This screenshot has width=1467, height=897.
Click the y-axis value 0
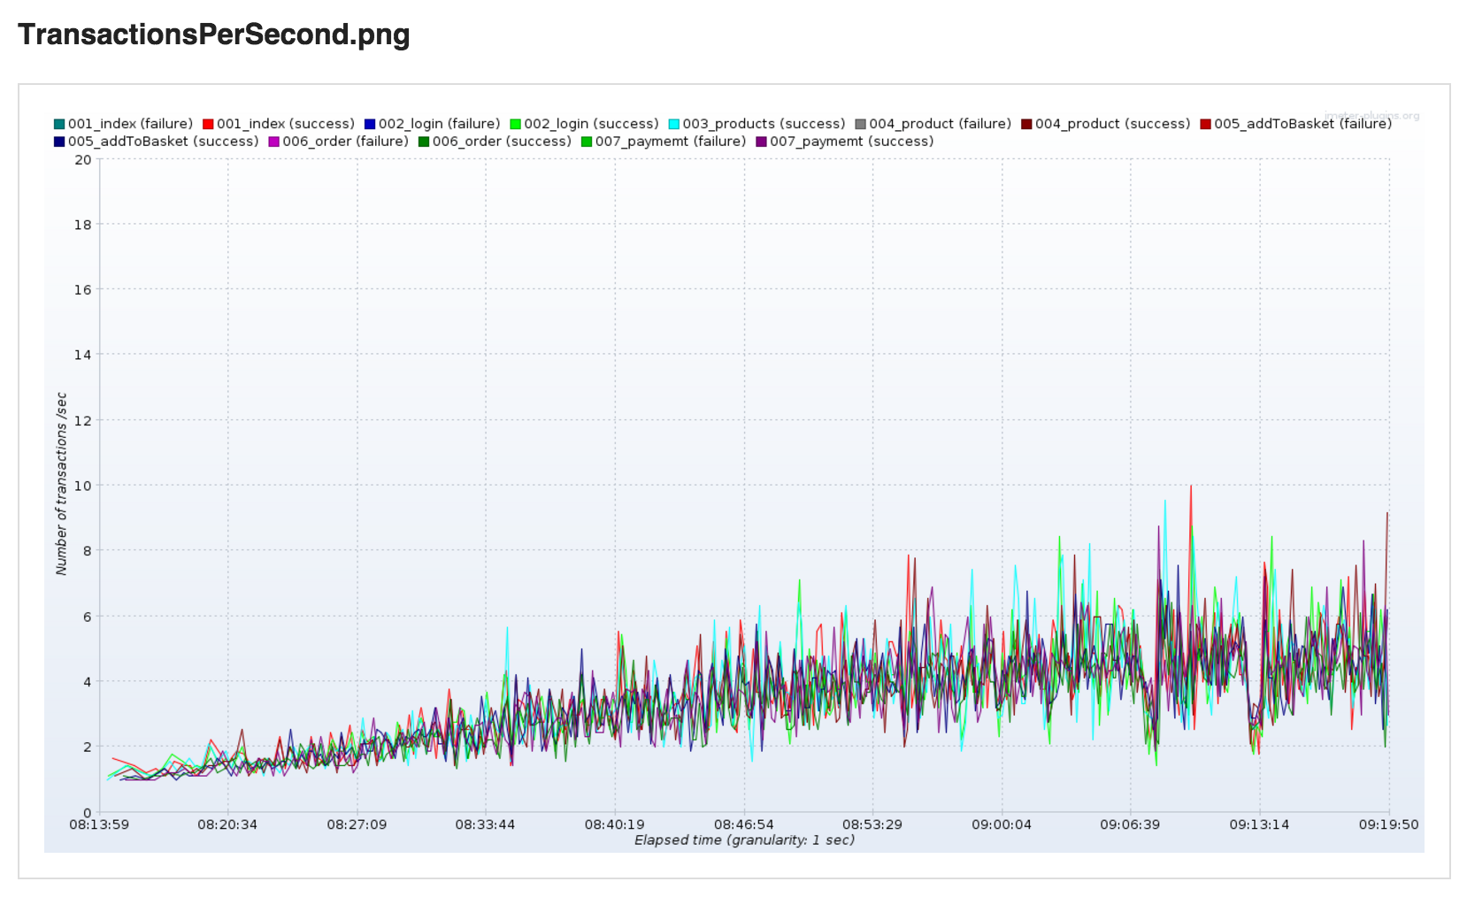pos(88,812)
